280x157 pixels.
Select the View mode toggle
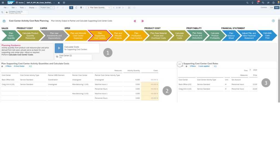pos(276,8)
